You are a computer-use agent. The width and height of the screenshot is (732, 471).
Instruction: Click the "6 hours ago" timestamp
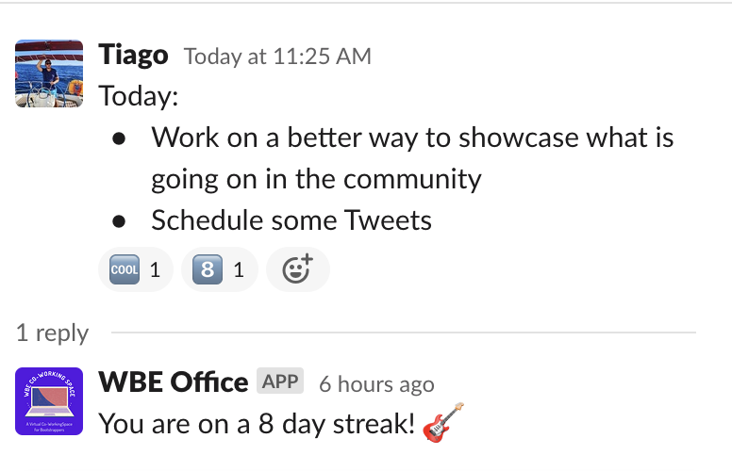tap(376, 384)
